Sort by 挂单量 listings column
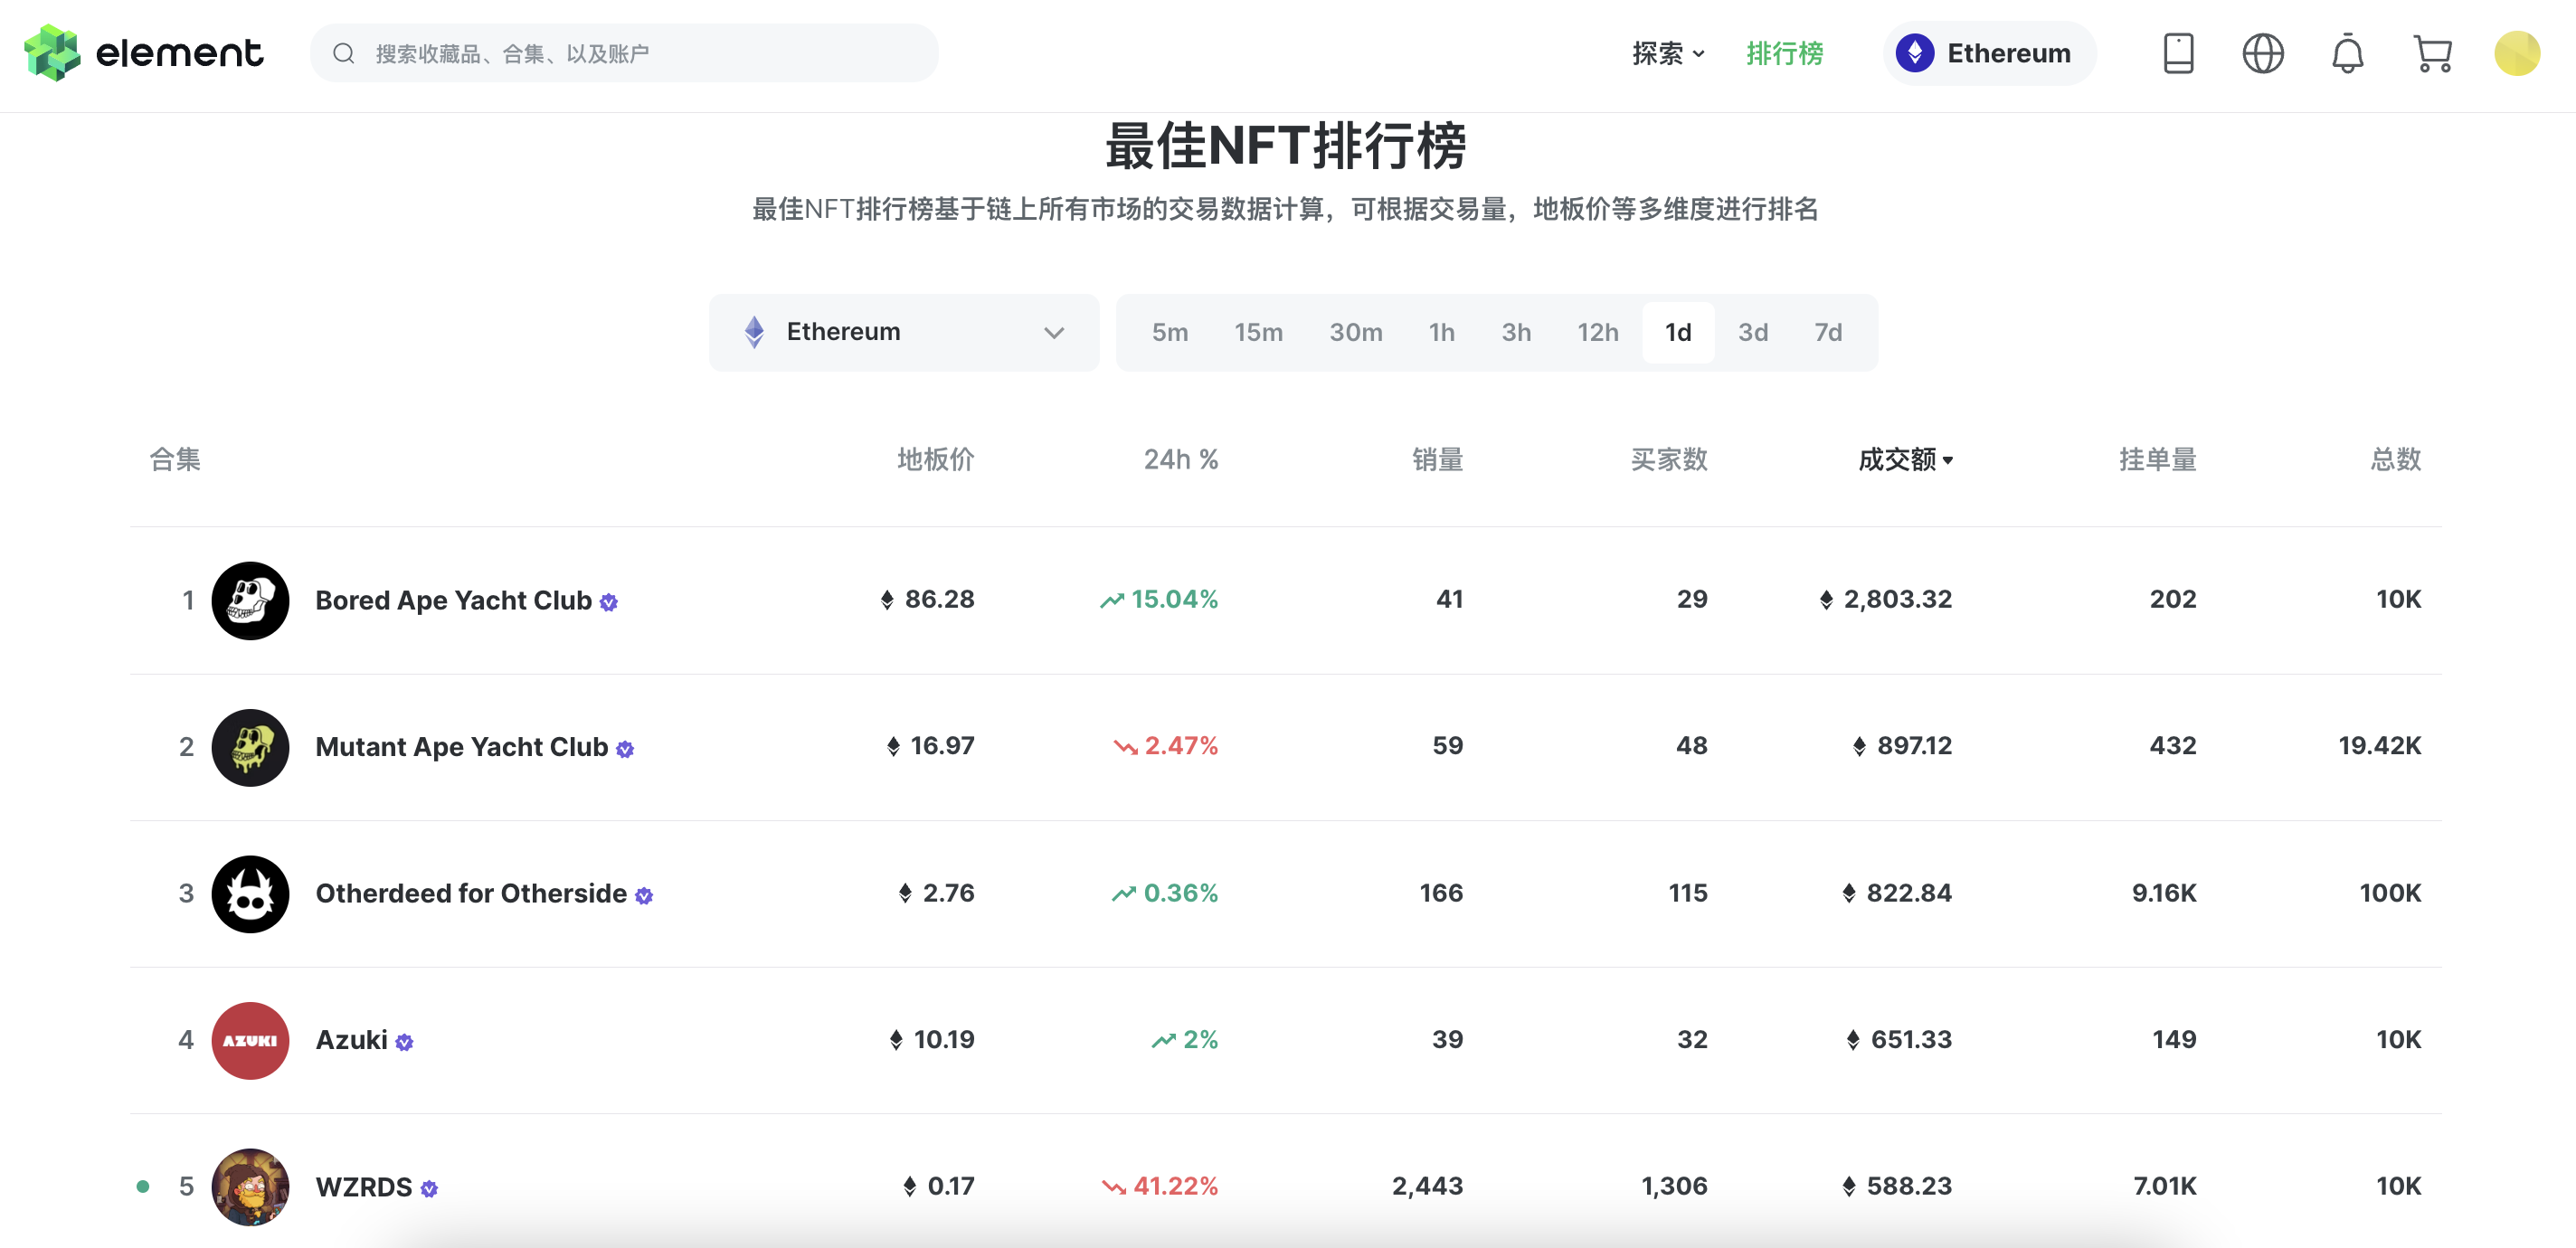The image size is (2576, 1248). pos(2158,460)
